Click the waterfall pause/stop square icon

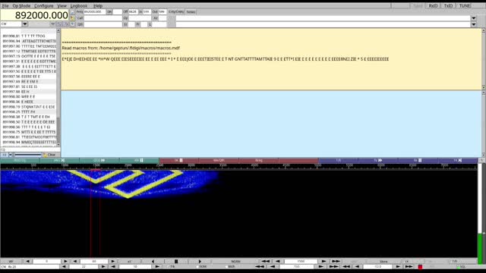(176, 261)
